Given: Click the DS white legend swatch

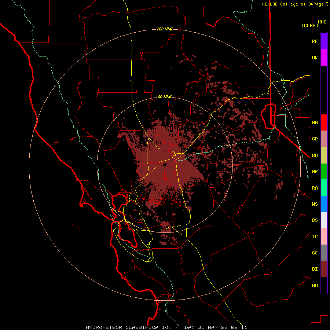Looking at the screenshot, I should [324, 220].
